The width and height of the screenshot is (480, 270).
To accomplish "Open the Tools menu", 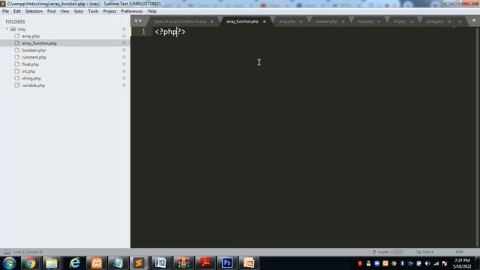I will [93, 11].
